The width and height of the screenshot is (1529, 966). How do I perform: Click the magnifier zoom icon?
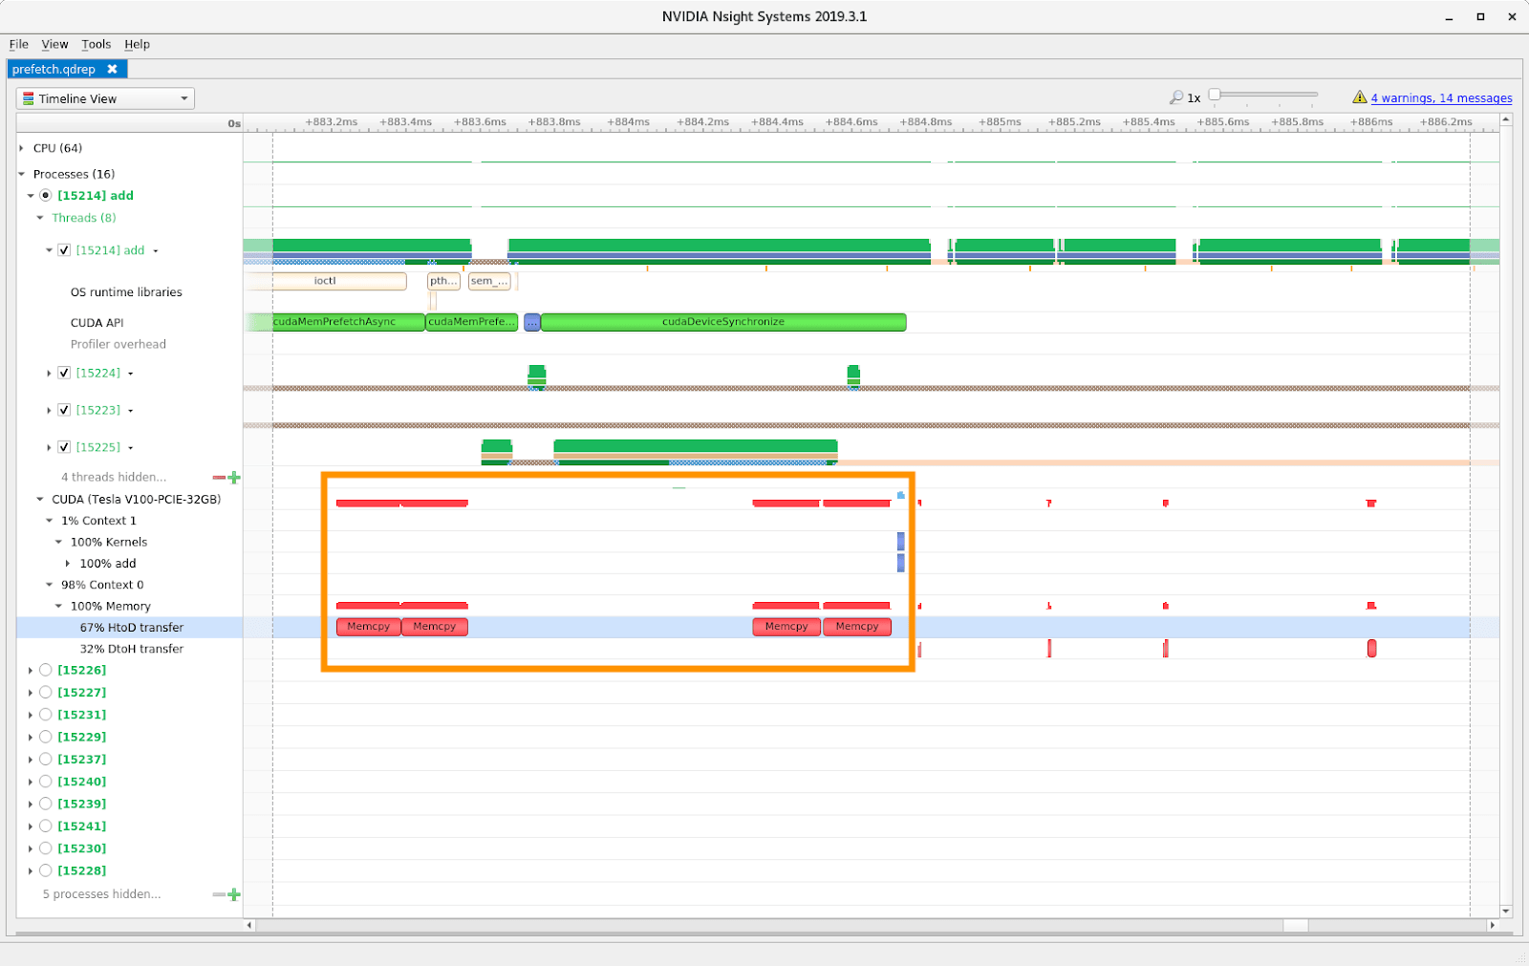pyautogui.click(x=1176, y=97)
